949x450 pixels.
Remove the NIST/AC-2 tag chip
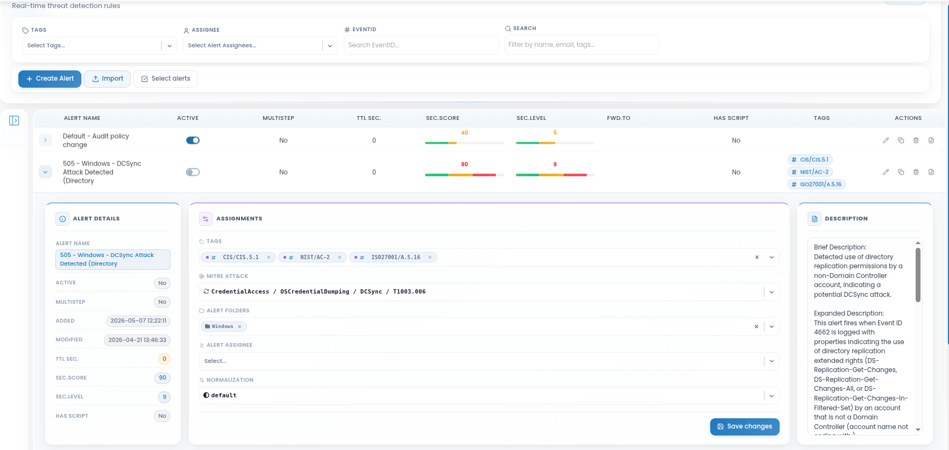coord(339,258)
